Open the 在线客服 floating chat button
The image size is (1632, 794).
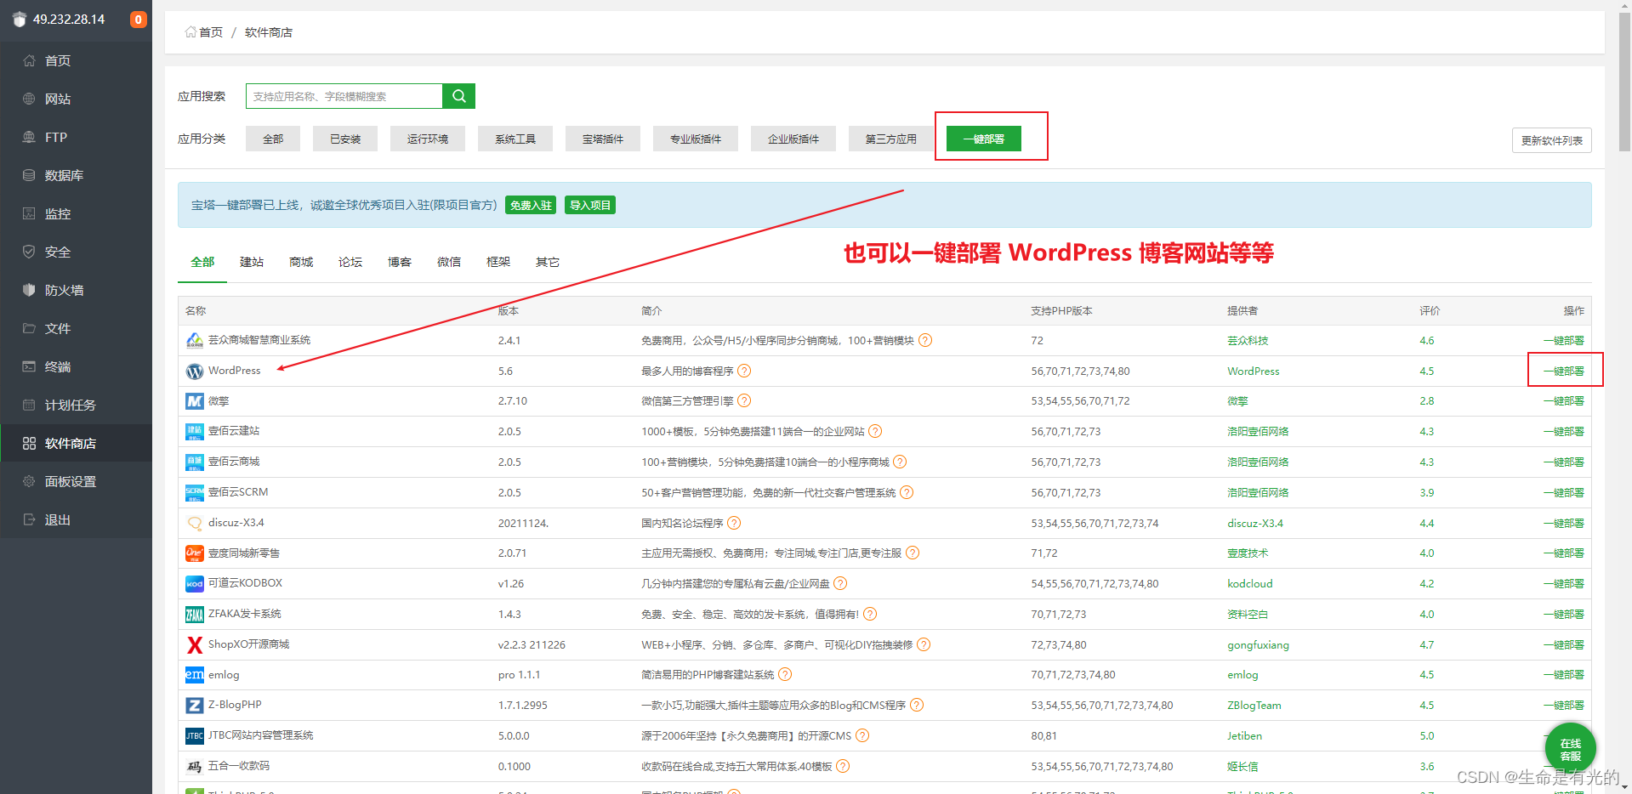1570,749
